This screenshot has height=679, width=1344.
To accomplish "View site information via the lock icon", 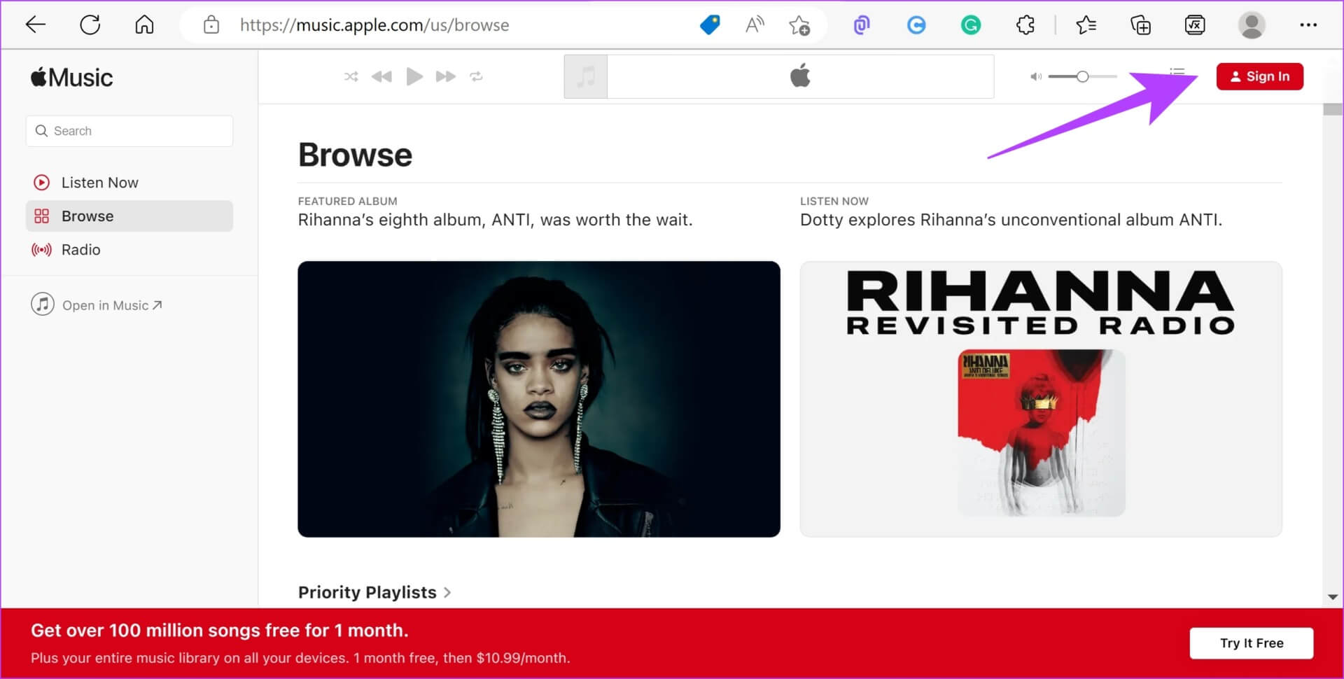I will coord(211,25).
